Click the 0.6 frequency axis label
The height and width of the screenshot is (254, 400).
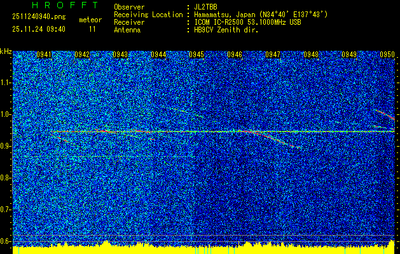point(6,241)
